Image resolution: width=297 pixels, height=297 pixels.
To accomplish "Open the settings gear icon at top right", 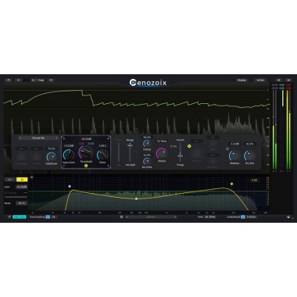I will (279, 80).
